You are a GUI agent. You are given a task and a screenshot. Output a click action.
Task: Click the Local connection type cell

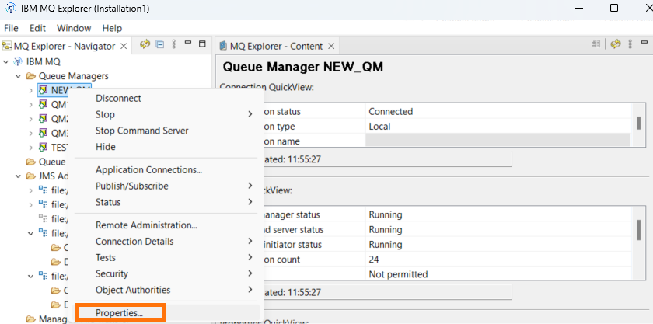click(498, 127)
